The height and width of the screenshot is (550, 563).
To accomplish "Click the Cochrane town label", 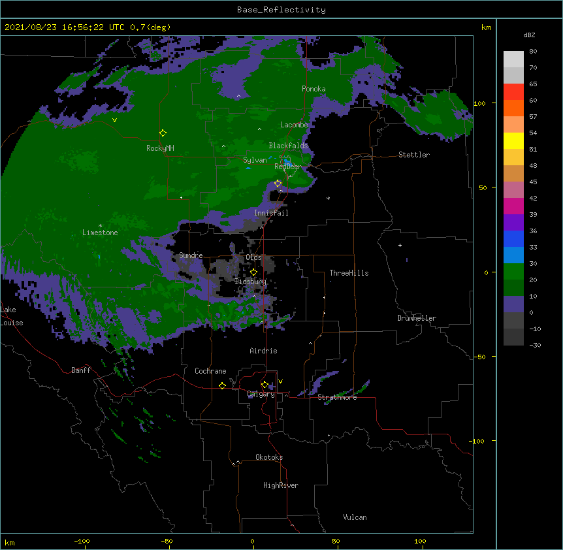I will click(x=210, y=371).
